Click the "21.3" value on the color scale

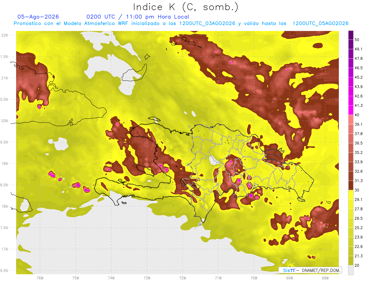coord(358,256)
